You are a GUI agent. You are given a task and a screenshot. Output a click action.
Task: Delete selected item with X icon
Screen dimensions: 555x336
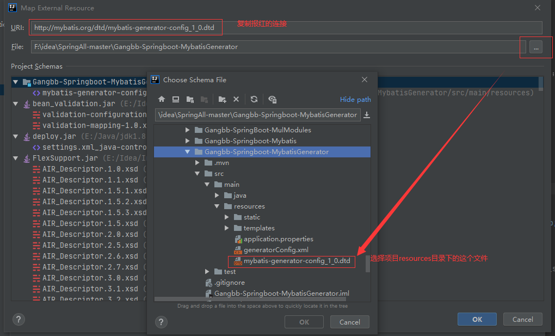pyautogui.click(x=236, y=99)
